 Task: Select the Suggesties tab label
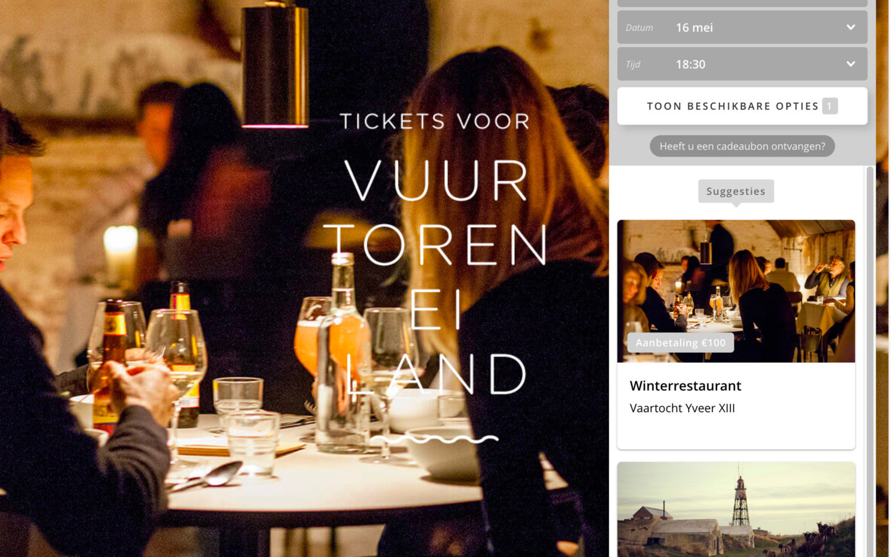pyautogui.click(x=736, y=191)
